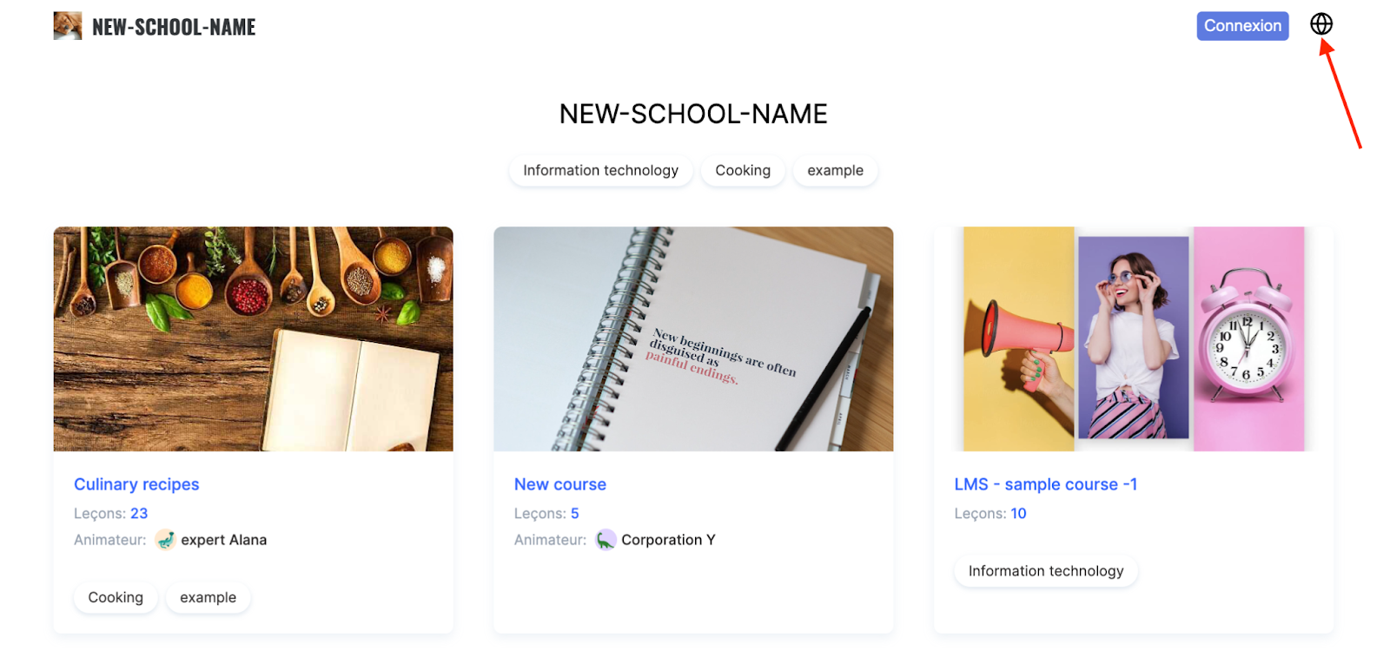
Task: Open the New course title link
Action: pos(560,484)
